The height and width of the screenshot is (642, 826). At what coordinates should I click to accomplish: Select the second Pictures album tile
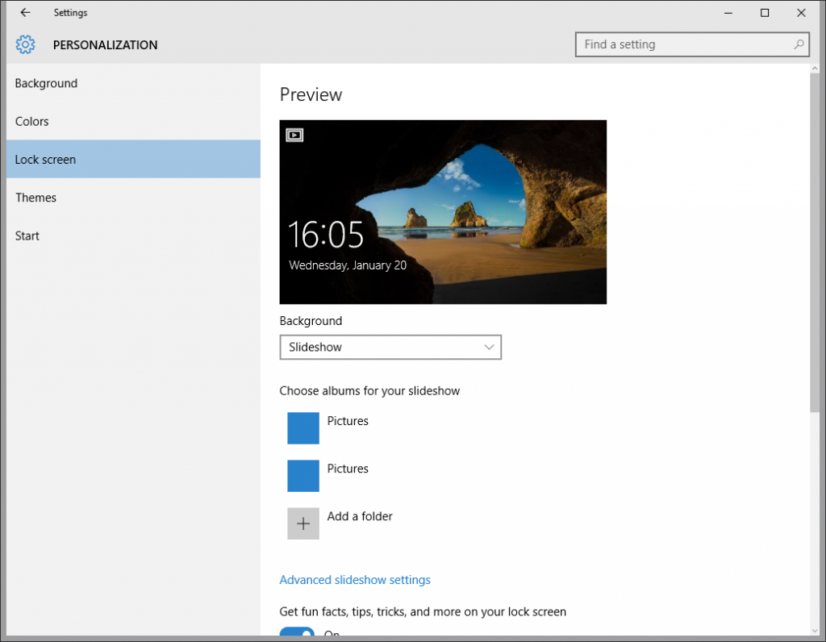tap(303, 476)
